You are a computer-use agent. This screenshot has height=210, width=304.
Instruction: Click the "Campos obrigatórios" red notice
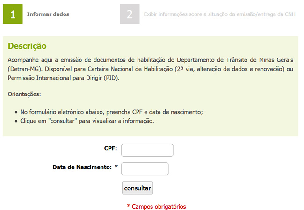click(159, 207)
